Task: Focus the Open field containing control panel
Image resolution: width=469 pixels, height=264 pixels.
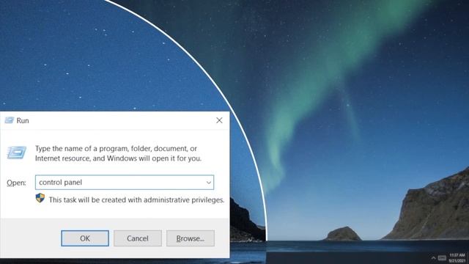Action: point(125,183)
